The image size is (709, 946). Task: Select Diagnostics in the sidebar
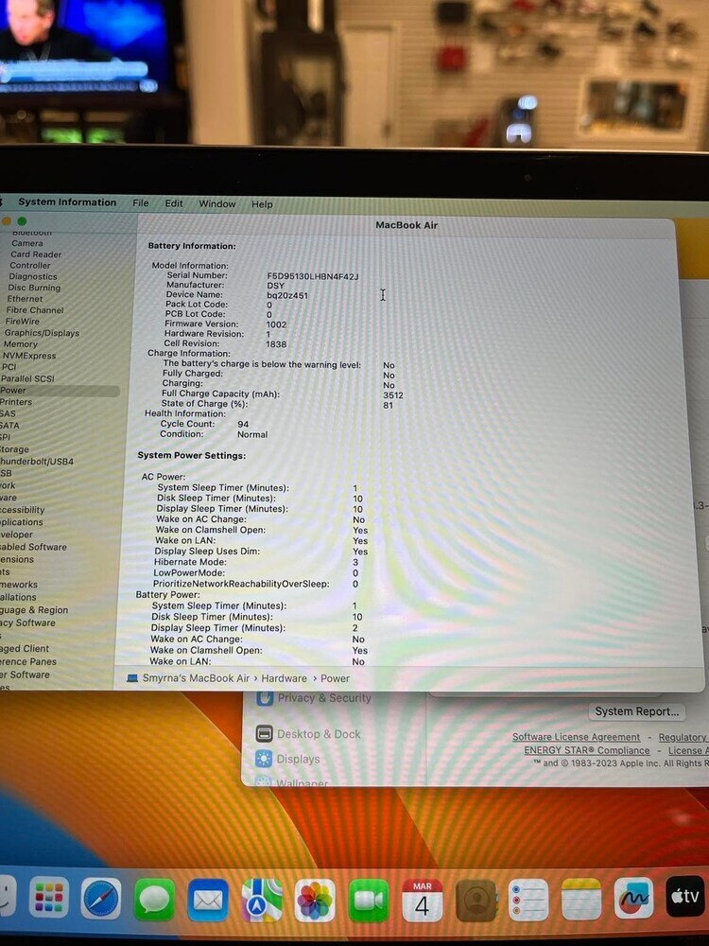click(x=32, y=276)
